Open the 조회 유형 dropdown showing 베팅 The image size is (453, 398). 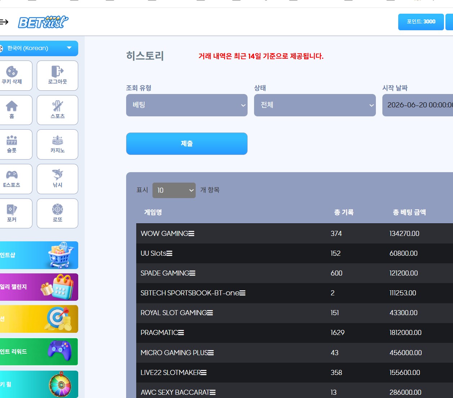[x=187, y=105]
